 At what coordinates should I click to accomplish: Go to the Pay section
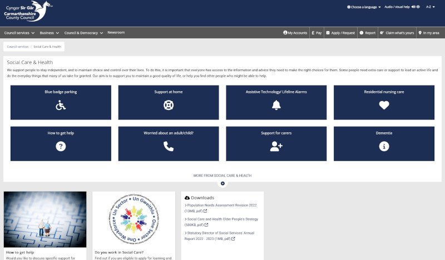coord(317,33)
